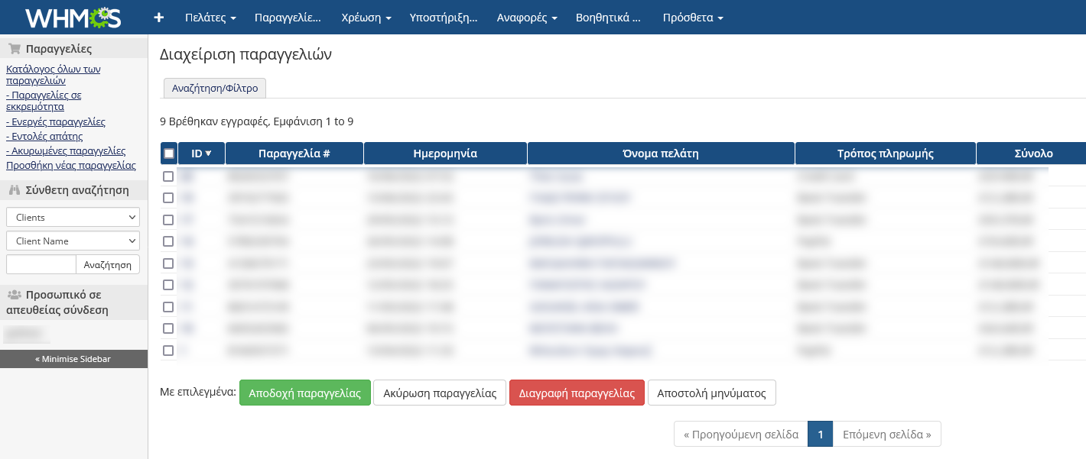
Task: Toggle the select-all checkbox in the table header
Action: (169, 154)
